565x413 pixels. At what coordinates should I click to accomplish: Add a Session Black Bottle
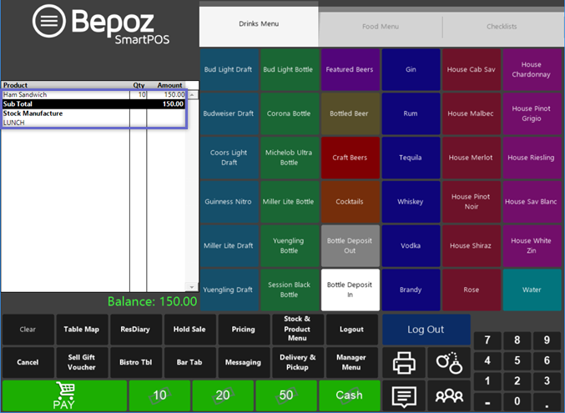(x=289, y=290)
